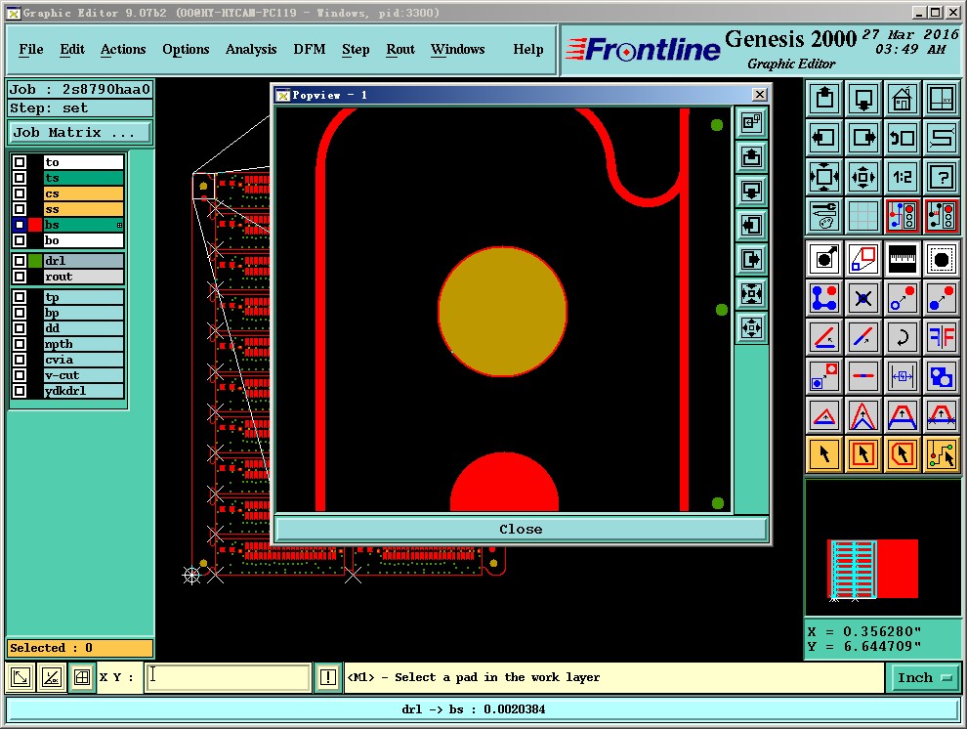Click the Close button in Popview

pos(522,530)
